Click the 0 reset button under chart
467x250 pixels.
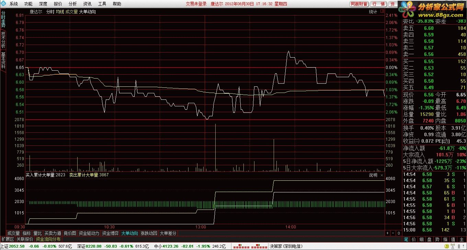399,233
